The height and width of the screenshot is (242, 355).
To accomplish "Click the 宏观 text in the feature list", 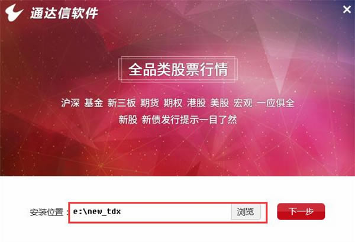I will (x=243, y=103).
